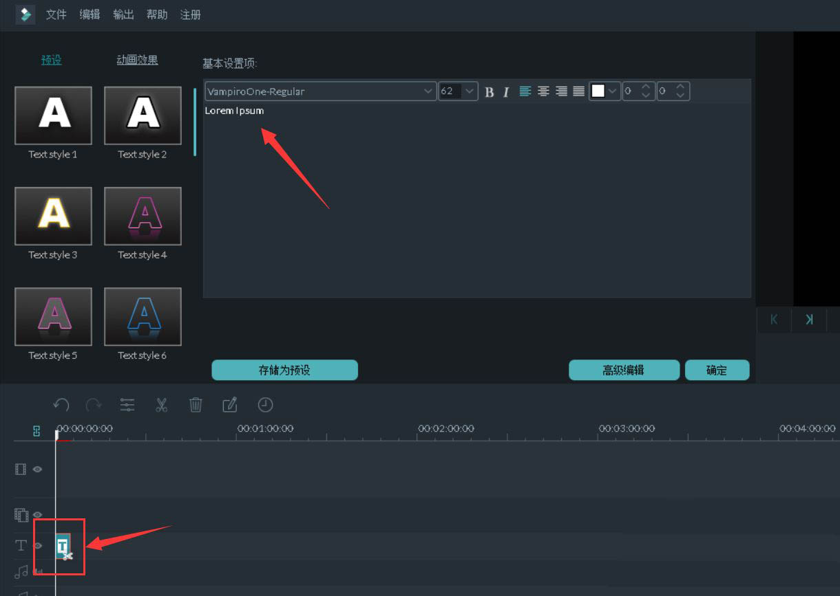Select the scissors split tool in the timeline toolbar
Screen dimensions: 840x596
tap(162, 405)
